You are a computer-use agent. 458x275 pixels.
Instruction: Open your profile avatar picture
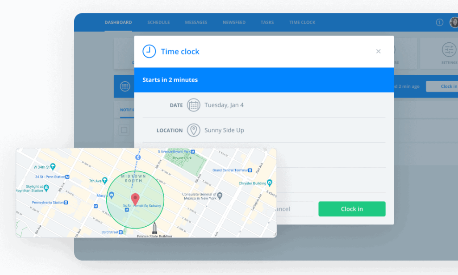(454, 22)
